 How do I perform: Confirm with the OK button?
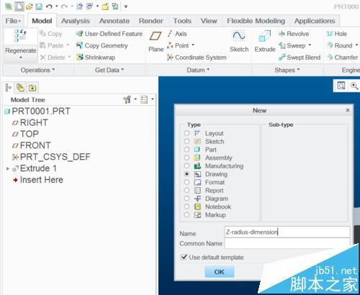[x=220, y=272]
